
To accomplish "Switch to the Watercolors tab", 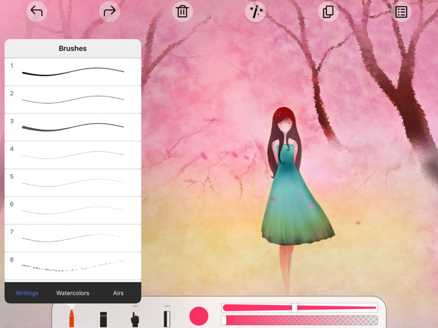I will coord(73,293).
